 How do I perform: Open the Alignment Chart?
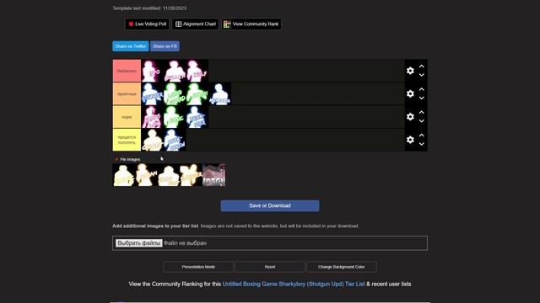[195, 24]
